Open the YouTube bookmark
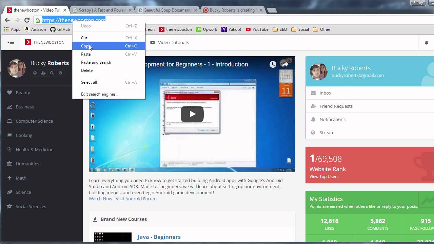The width and height of the screenshot is (434, 244). 257,29
